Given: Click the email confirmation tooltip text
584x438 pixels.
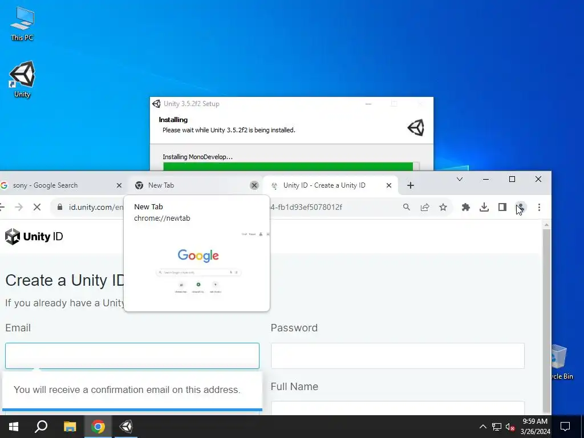Looking at the screenshot, I should (x=127, y=390).
